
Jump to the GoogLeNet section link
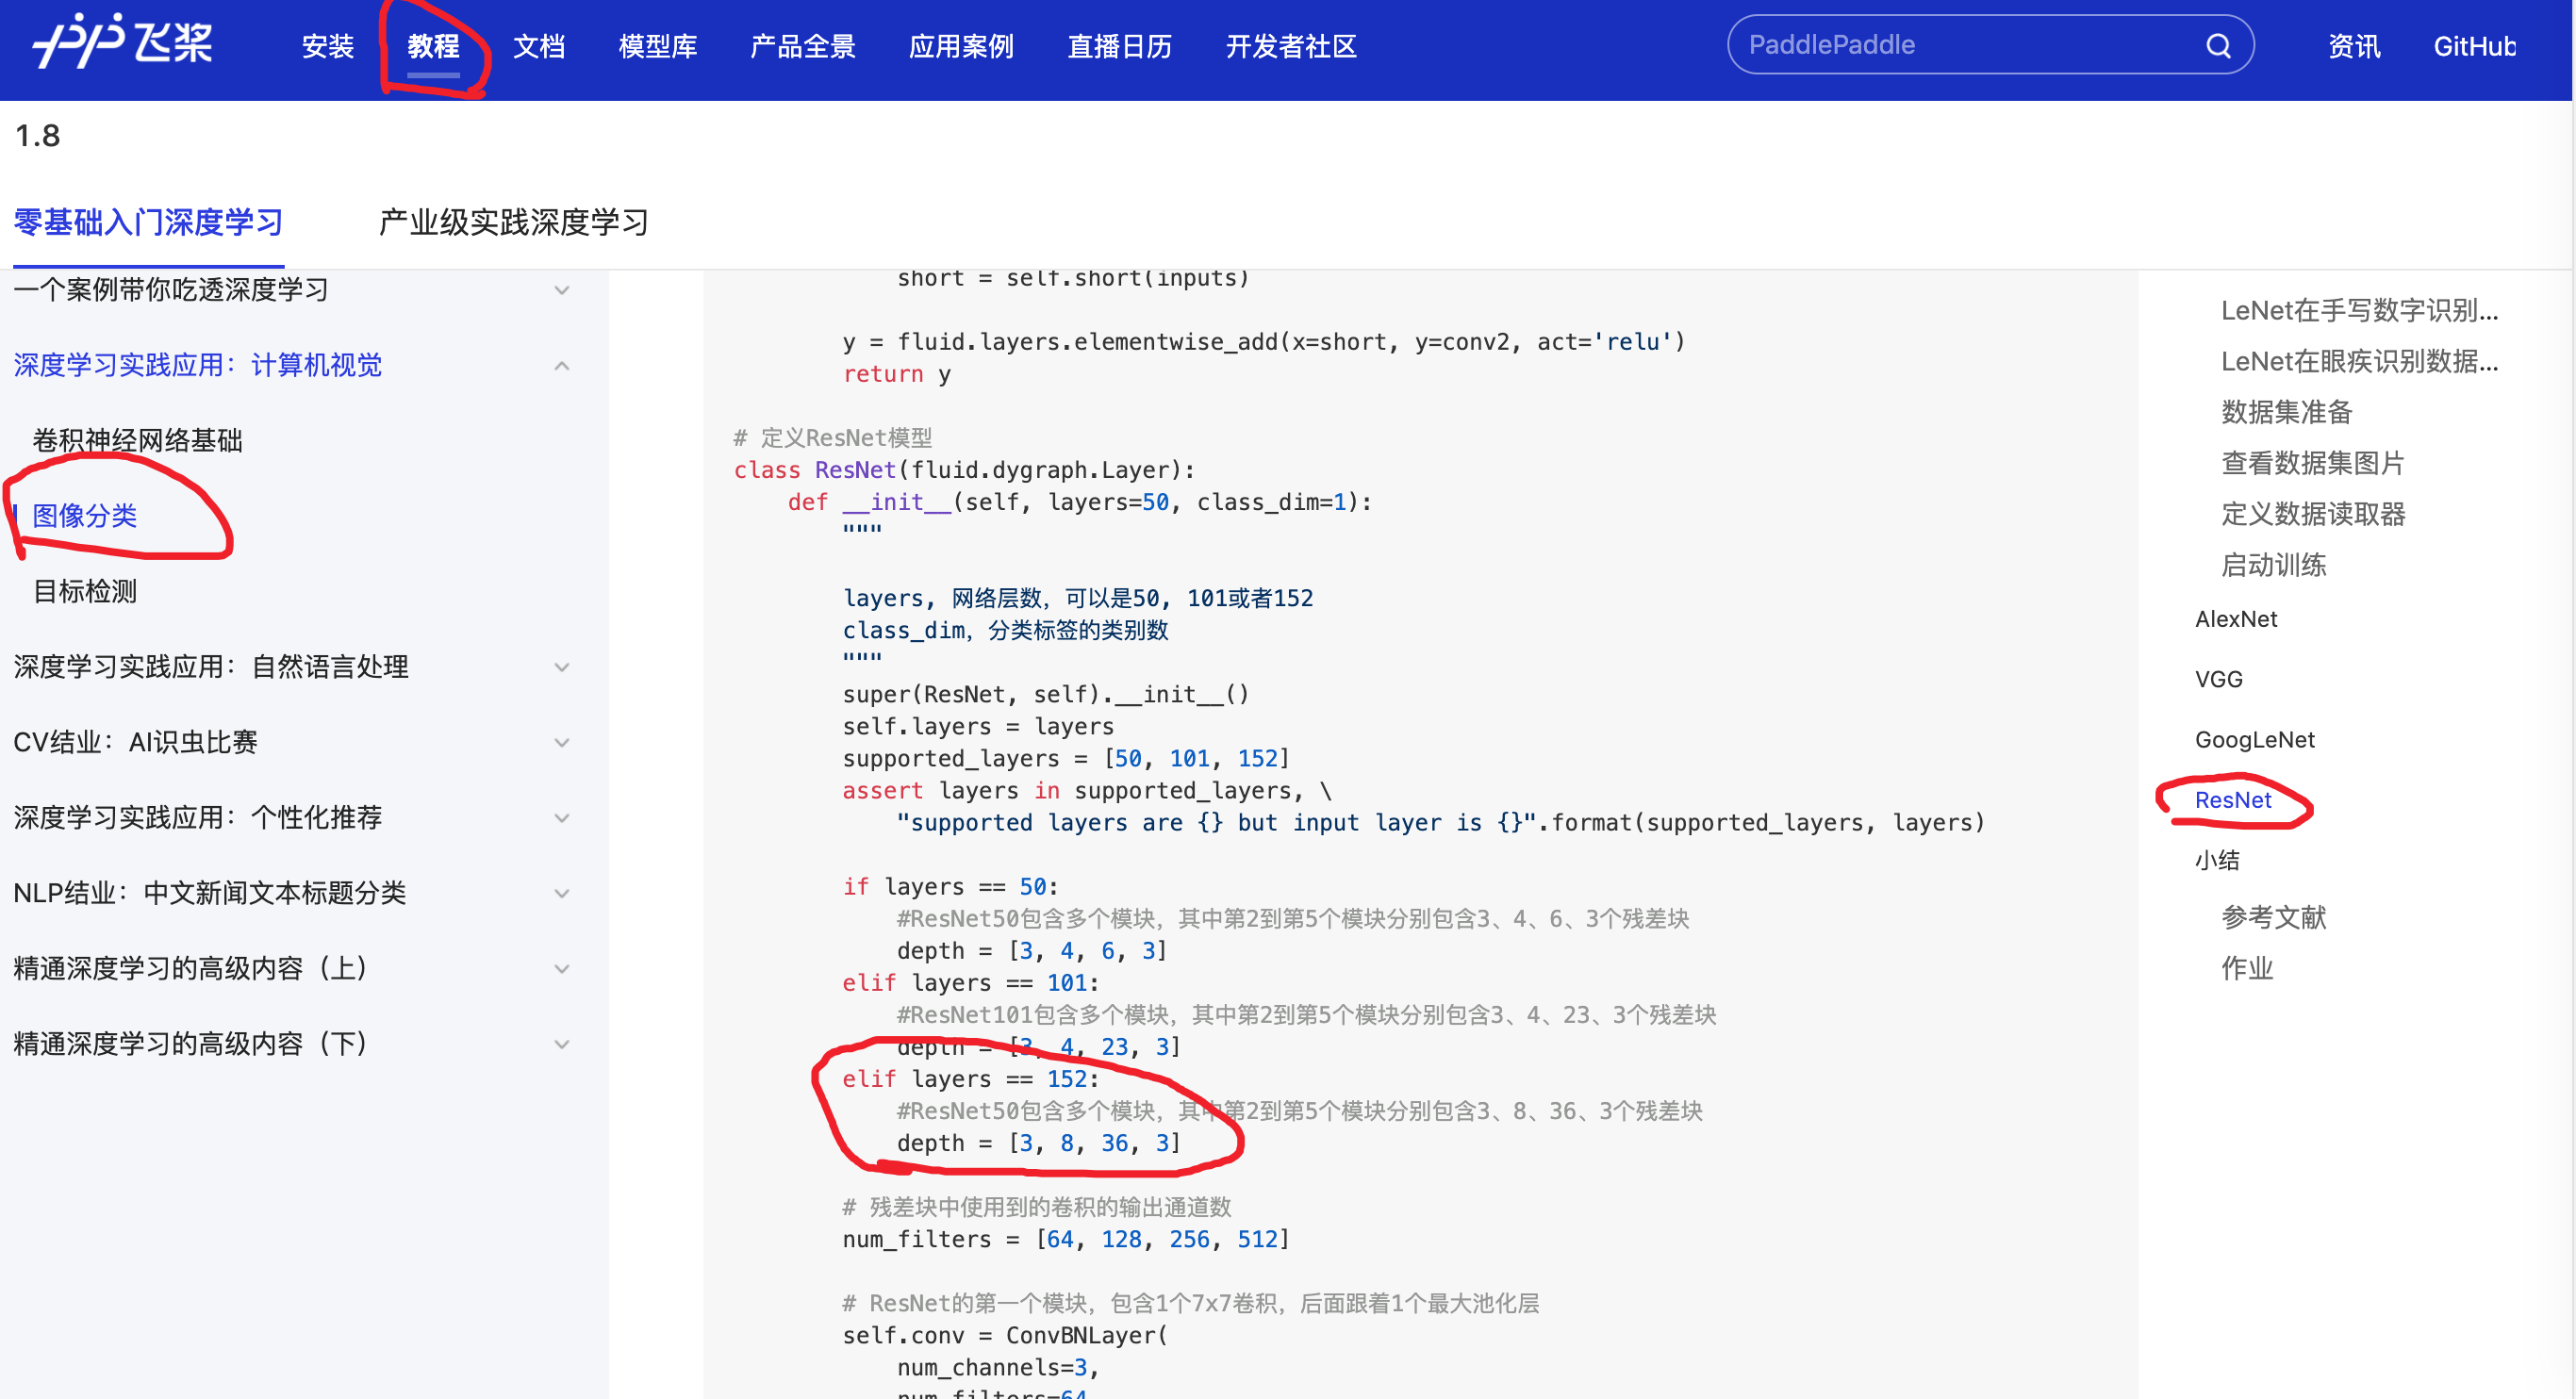tap(2254, 739)
